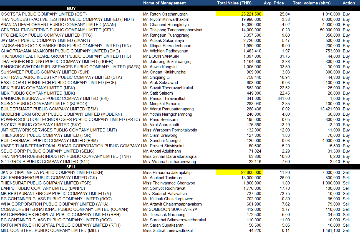The image size is (360, 233).
Task: Select TAOKAENOI FOOD & MARKETING (TKN) cell
Action: point(66,46)
